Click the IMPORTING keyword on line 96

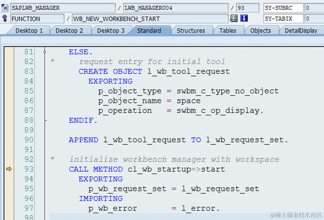coord(101,199)
